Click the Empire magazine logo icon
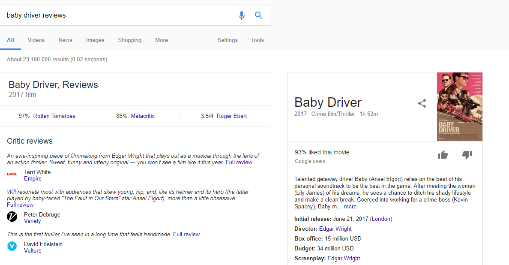 click(12, 175)
